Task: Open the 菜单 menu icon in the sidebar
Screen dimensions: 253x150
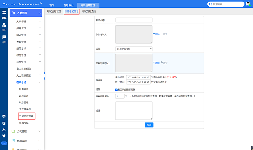Action: tap(4, 13)
